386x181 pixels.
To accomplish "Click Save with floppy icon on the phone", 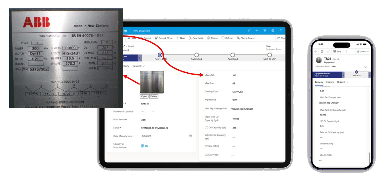I will click(x=337, y=52).
